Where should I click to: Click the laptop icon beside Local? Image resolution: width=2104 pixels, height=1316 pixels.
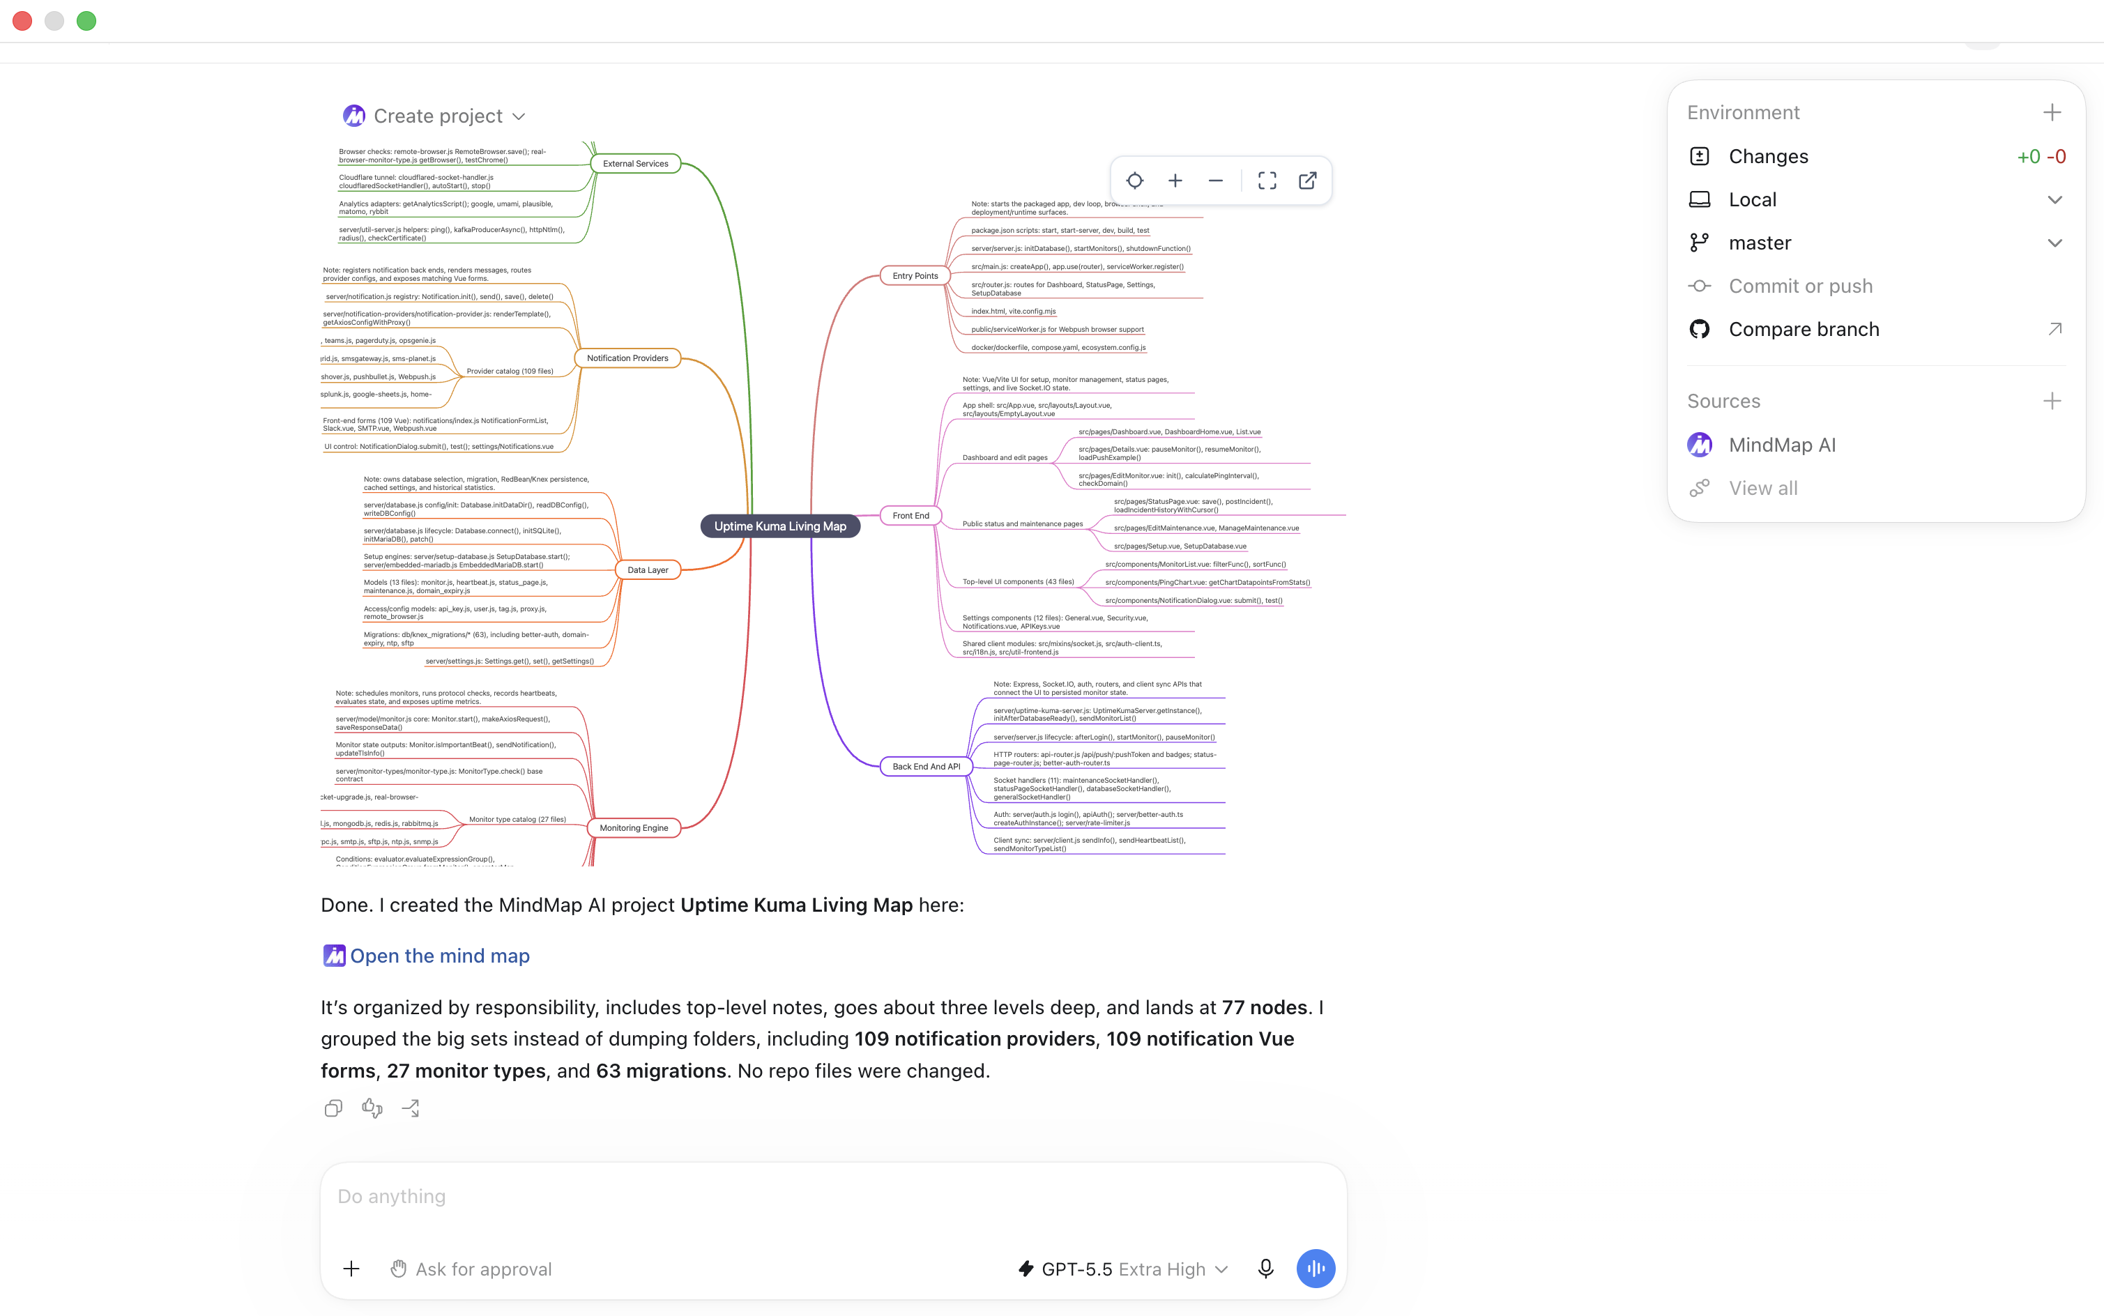click(x=1699, y=199)
